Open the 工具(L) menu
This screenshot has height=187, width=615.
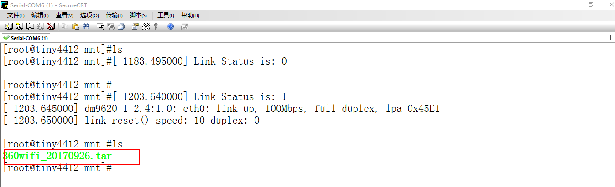pos(166,15)
